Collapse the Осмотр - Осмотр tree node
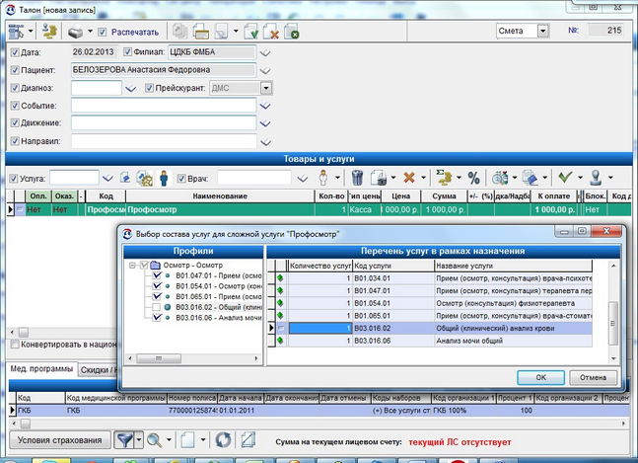Screen dimensions: 638x463 pyautogui.click(x=132, y=266)
